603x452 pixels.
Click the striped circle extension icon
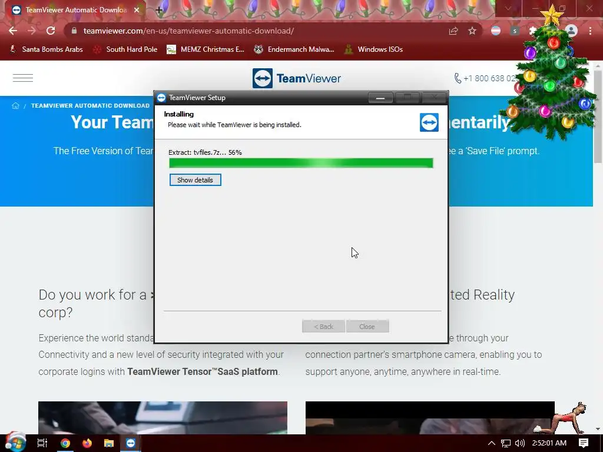[x=496, y=31]
